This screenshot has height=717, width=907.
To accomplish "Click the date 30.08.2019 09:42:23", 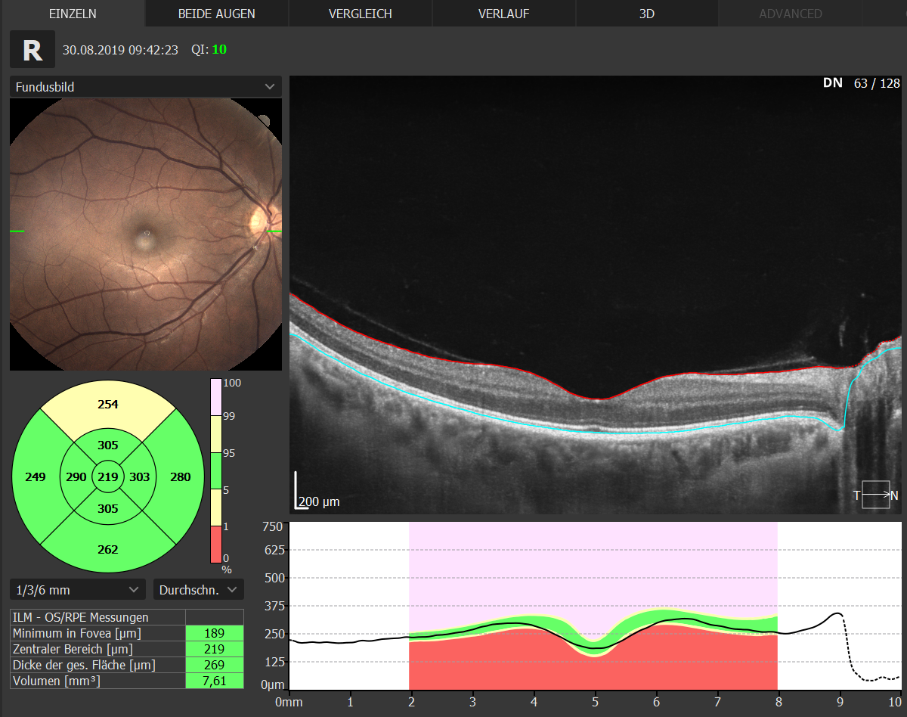I will click(x=120, y=50).
